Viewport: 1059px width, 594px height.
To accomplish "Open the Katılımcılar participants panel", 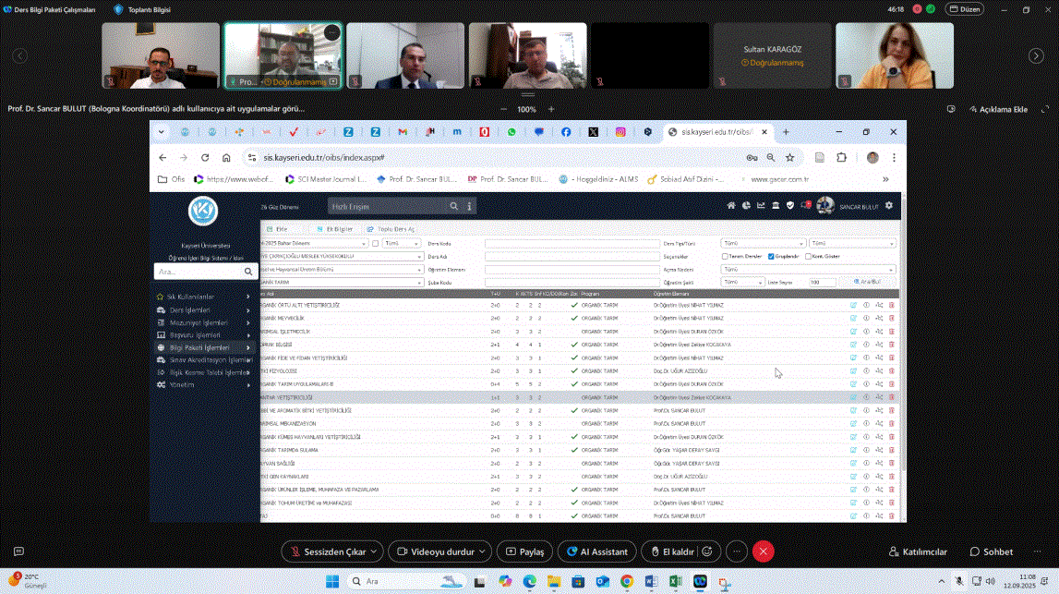I will pos(918,552).
